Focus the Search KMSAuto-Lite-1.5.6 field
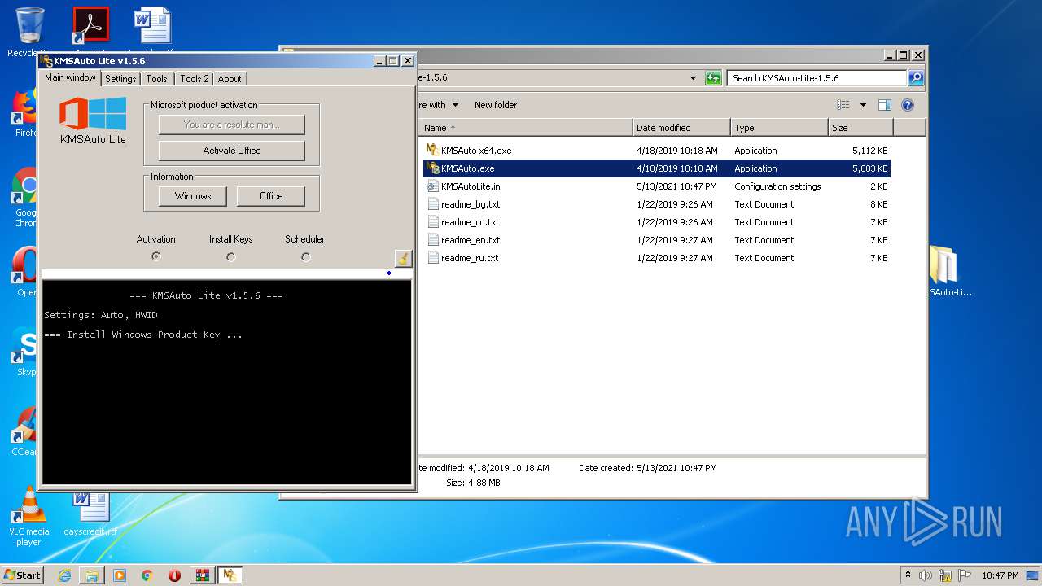Screen dimensions: 1042x586 click(816, 78)
